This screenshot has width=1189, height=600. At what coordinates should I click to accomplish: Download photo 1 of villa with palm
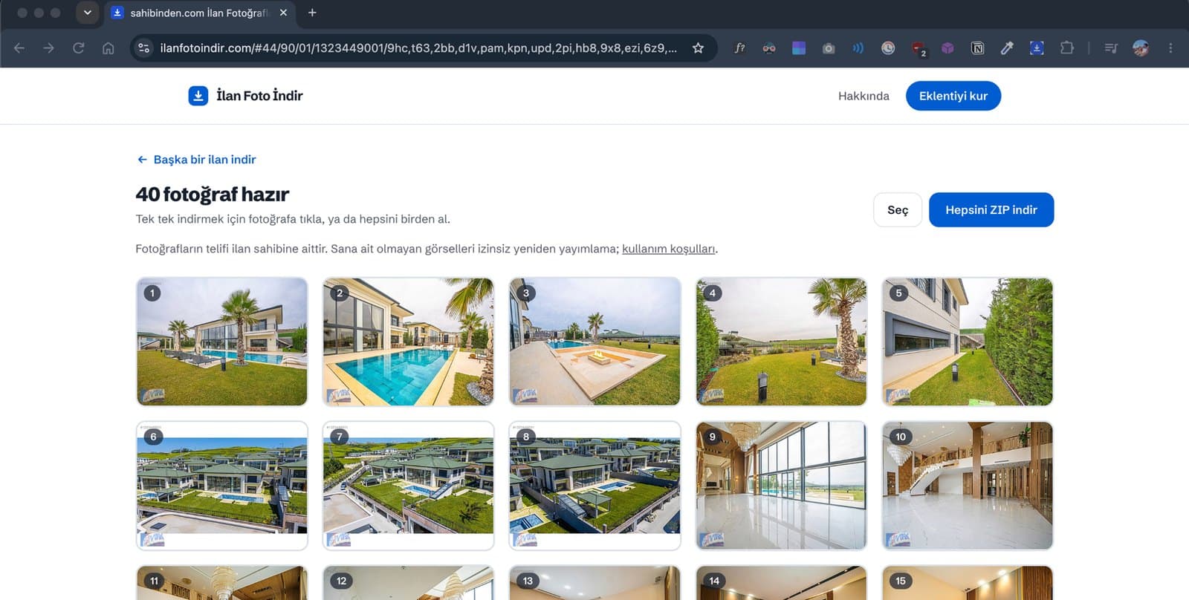tap(222, 342)
